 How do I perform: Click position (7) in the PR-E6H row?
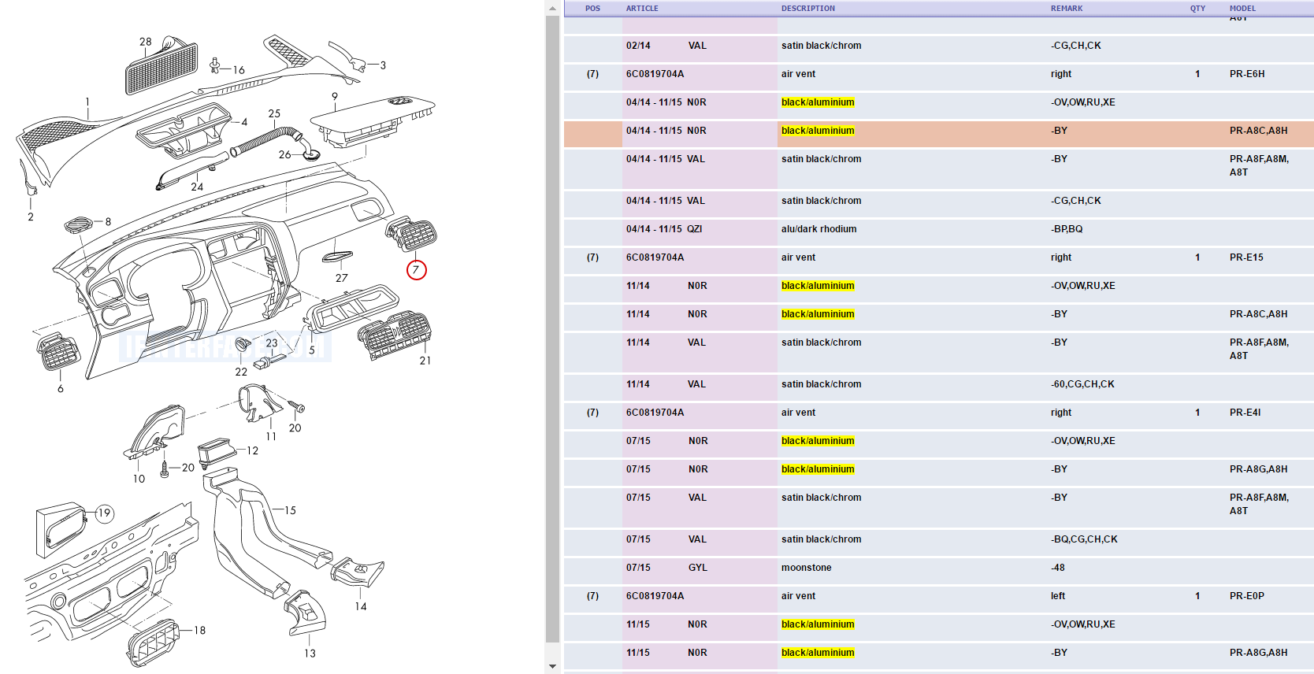(592, 74)
